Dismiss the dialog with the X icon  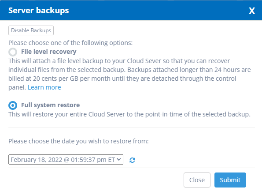point(252,11)
